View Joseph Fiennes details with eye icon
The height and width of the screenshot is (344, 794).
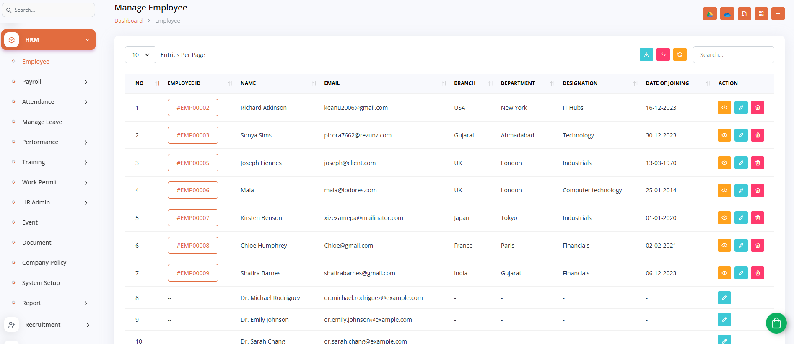pyautogui.click(x=724, y=163)
